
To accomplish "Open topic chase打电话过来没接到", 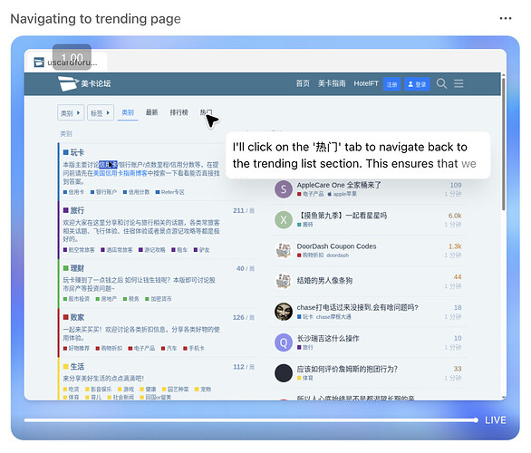I will (357, 307).
